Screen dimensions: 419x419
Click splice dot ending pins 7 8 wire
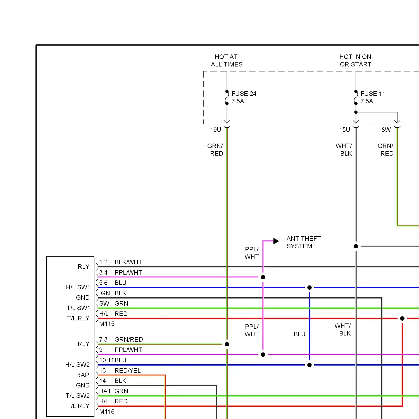pos(227,344)
